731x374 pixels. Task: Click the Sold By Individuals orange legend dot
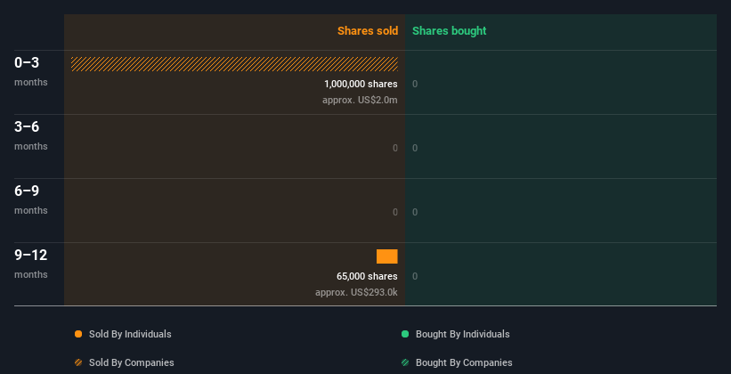tap(78, 334)
